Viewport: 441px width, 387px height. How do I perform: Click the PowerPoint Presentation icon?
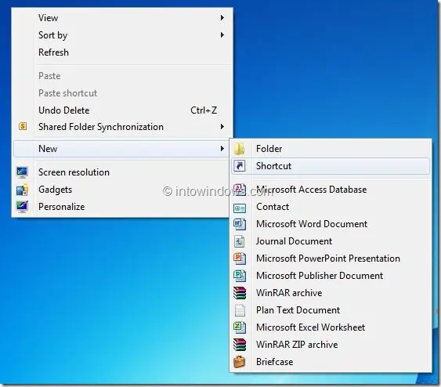pos(240,259)
